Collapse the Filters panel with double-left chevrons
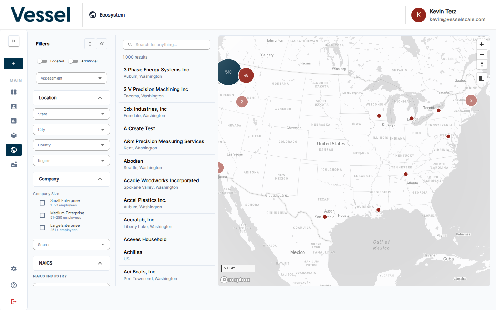The height and width of the screenshot is (310, 496). click(102, 44)
